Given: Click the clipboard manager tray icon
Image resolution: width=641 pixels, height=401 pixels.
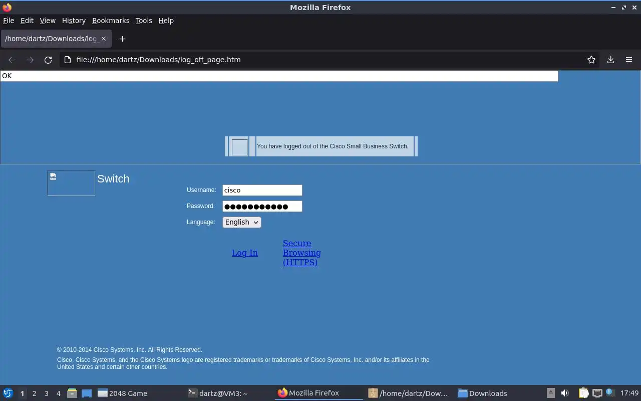Looking at the screenshot, I should coord(583,393).
